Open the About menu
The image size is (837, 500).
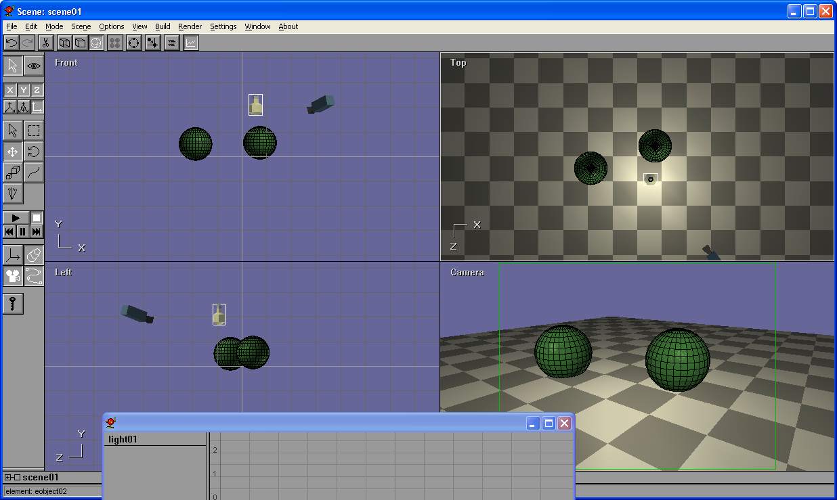(288, 26)
